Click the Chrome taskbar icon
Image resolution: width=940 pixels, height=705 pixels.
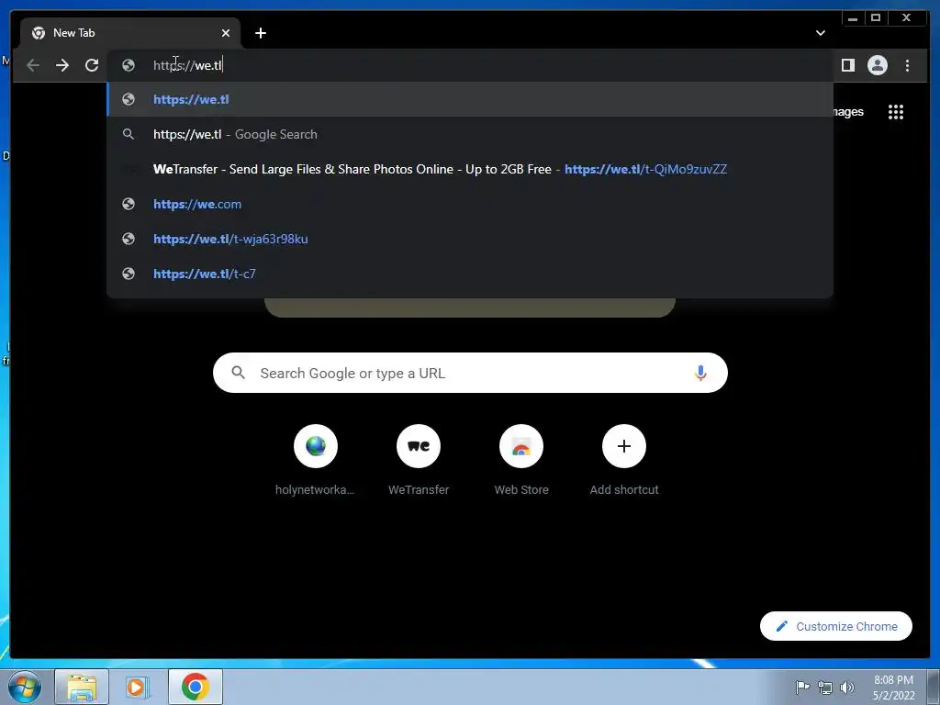coord(195,687)
